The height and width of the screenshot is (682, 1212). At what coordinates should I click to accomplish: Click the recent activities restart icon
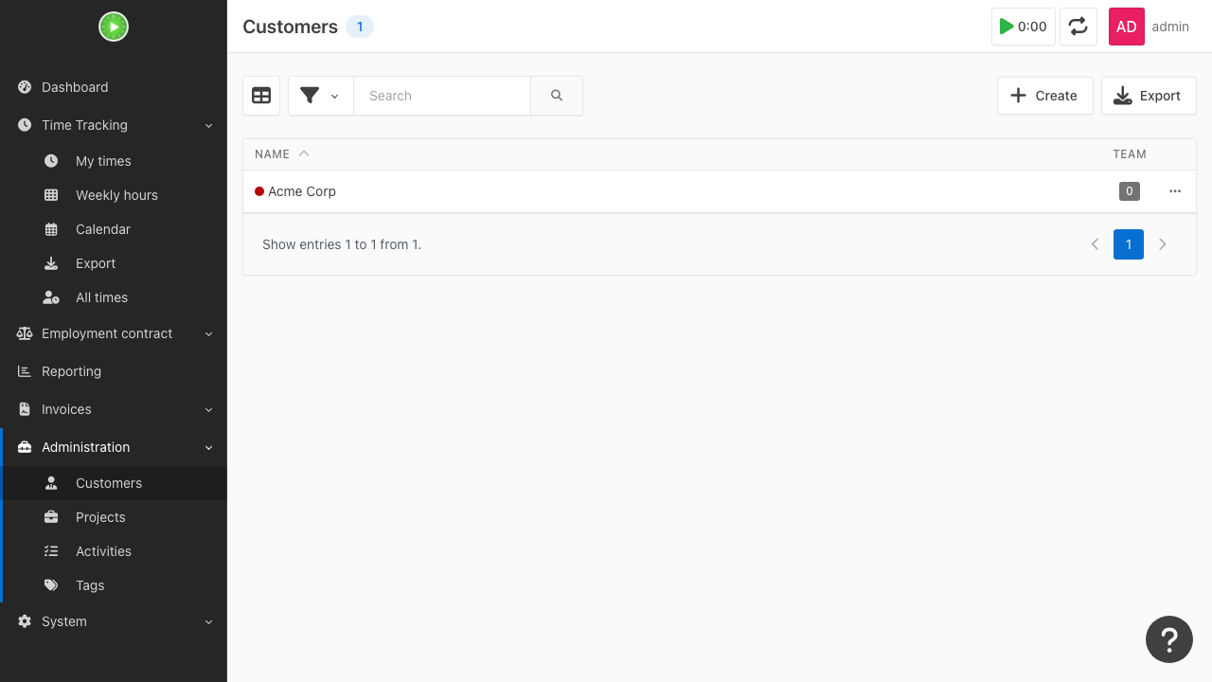tap(1078, 27)
